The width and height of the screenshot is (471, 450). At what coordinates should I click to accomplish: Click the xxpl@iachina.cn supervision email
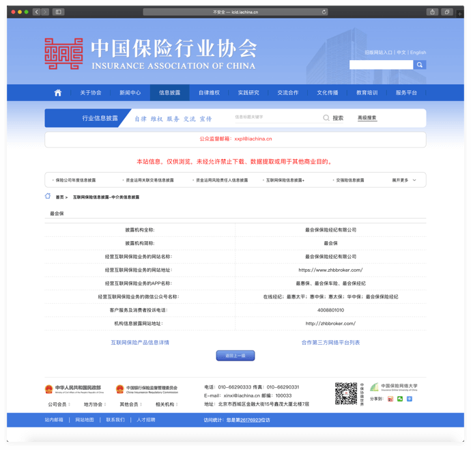coord(253,139)
